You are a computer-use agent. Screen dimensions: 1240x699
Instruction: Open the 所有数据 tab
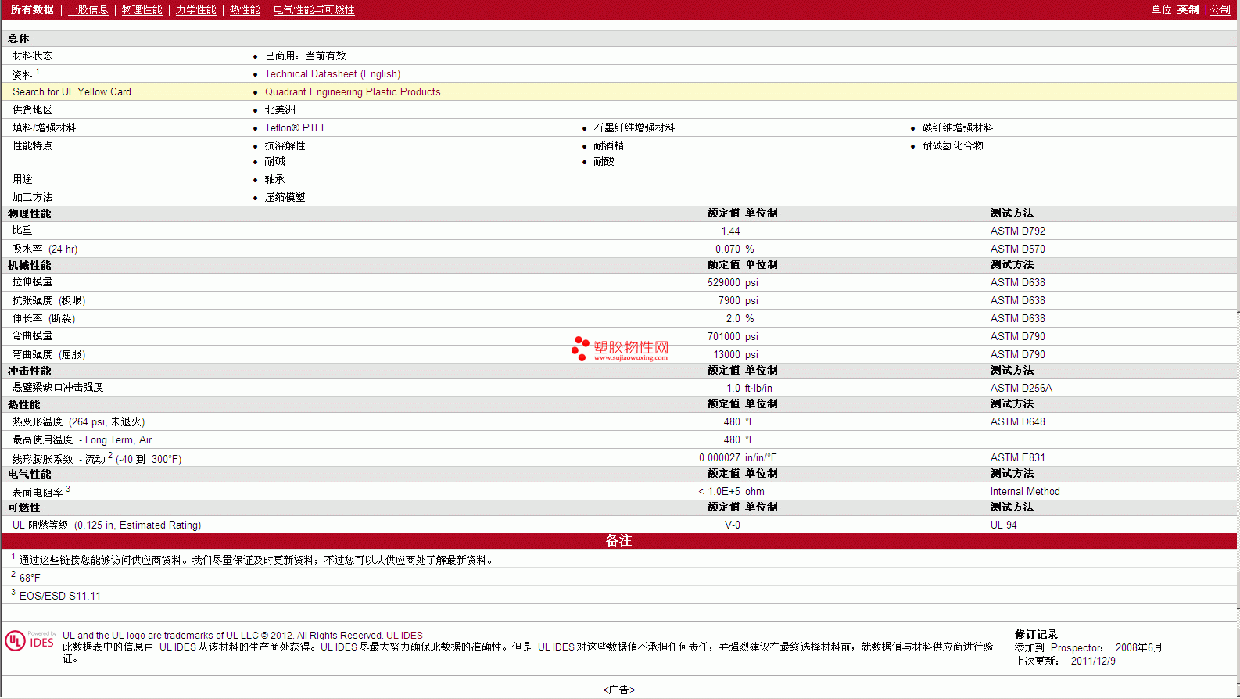pos(32,10)
